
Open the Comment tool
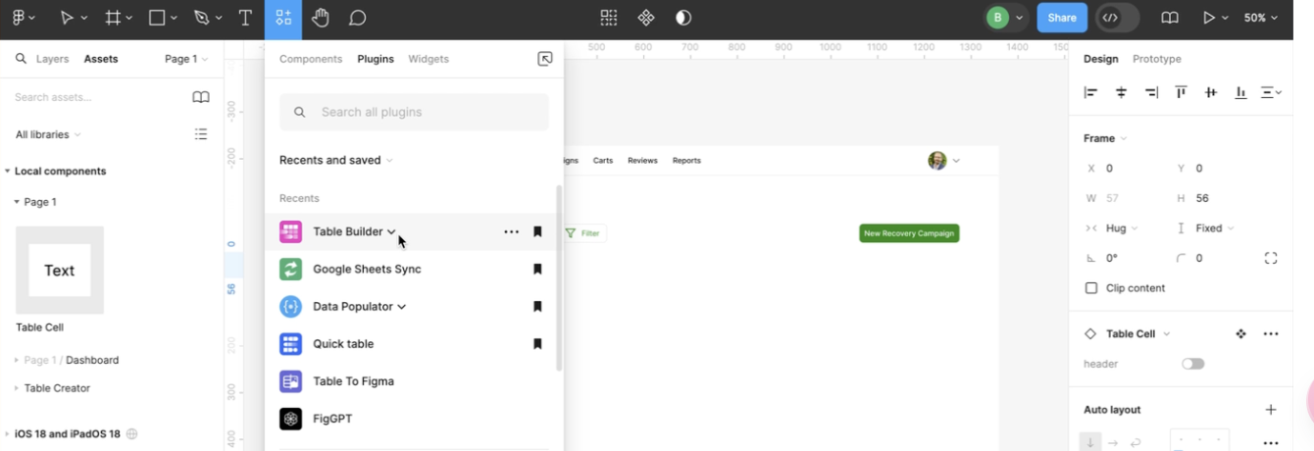(x=358, y=18)
